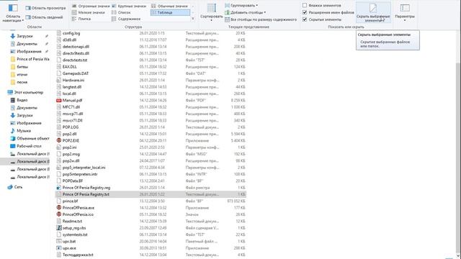Choose Large icons layout

click(x=129, y=6)
